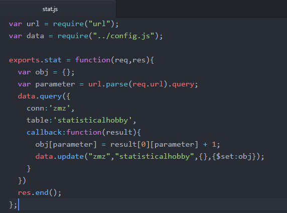Viewport: 287px width, 213px height.
Task: Click the conn:'zmz' property line
Action: (51, 109)
